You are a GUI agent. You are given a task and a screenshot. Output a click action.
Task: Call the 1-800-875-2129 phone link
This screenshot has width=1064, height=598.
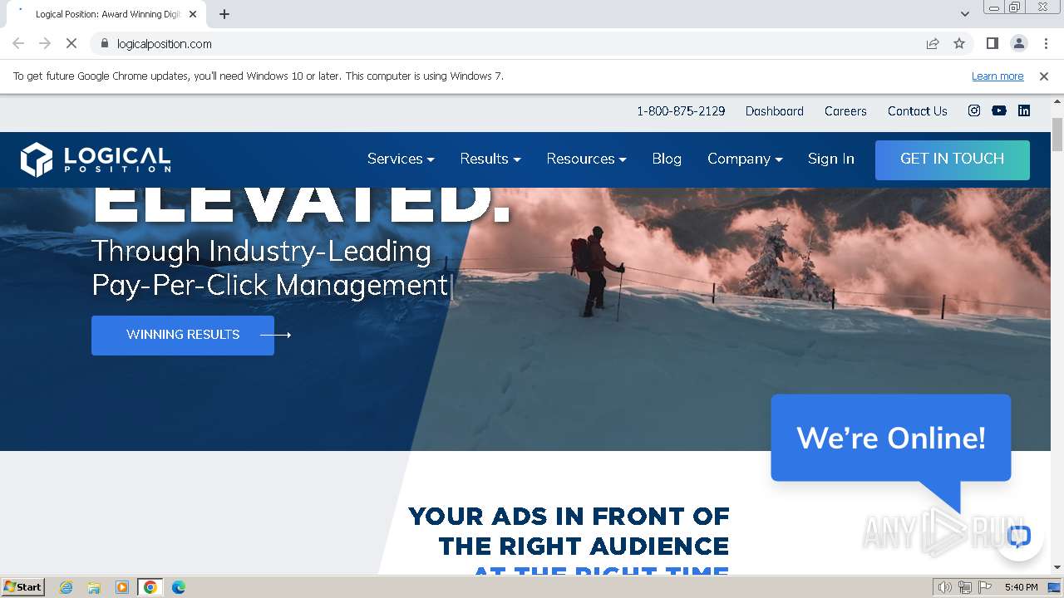tap(681, 110)
